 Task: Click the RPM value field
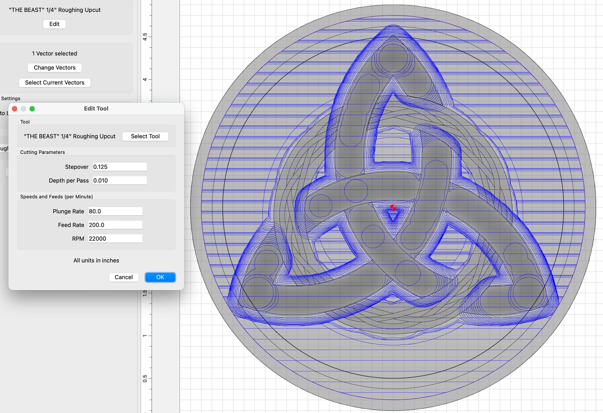(x=115, y=239)
